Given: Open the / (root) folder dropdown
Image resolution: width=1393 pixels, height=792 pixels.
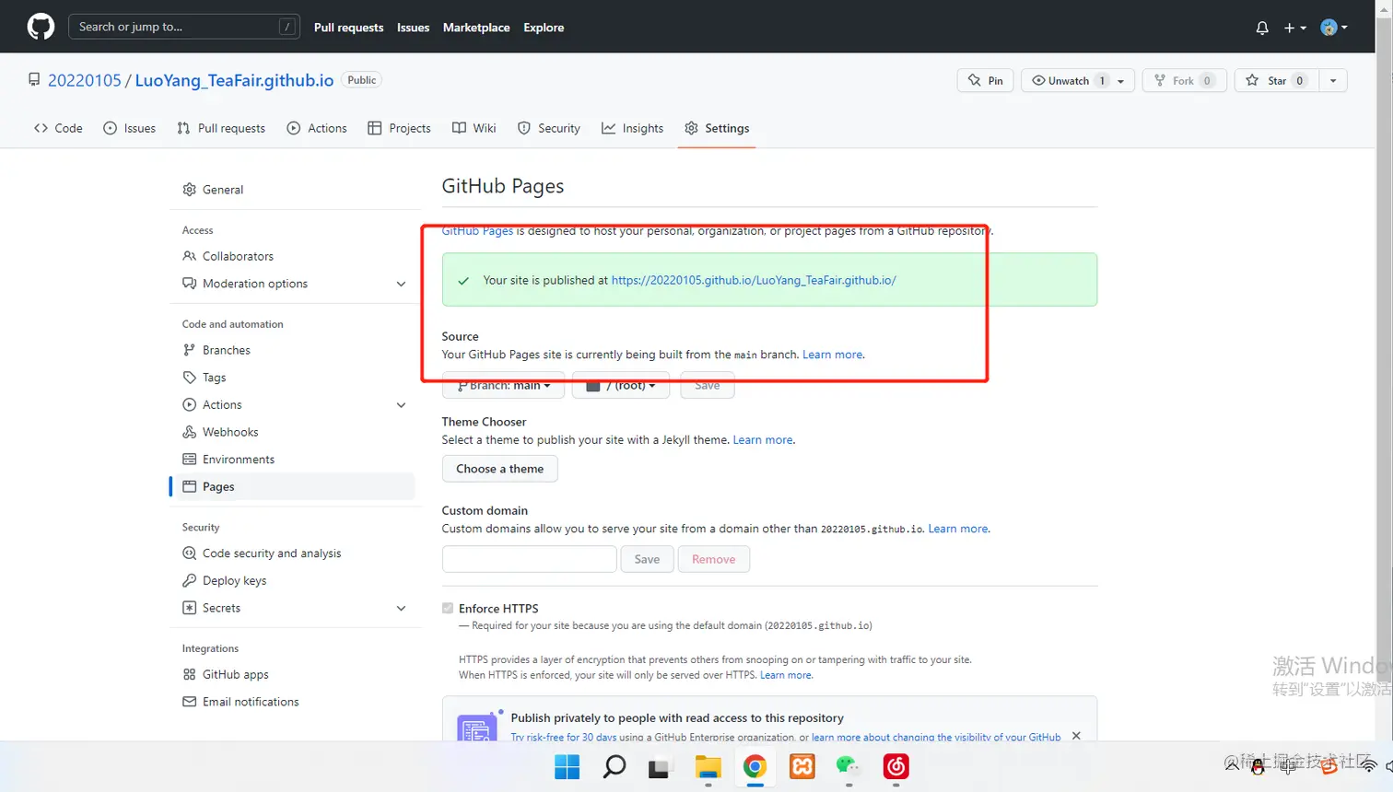Looking at the screenshot, I should [621, 386].
